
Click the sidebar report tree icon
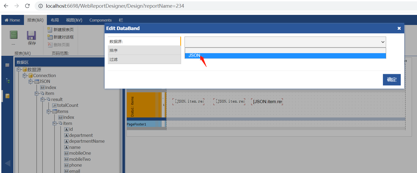[x=7, y=81]
